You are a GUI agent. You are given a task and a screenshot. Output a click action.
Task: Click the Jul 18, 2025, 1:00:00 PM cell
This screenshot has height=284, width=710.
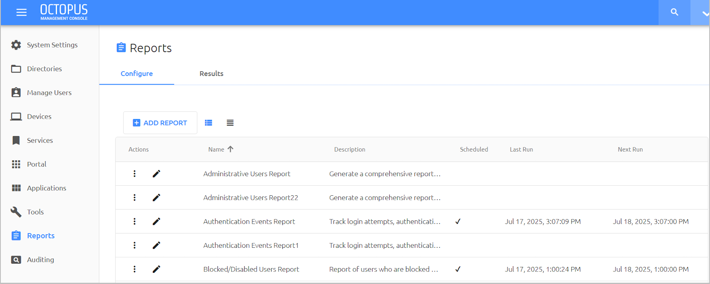point(651,269)
